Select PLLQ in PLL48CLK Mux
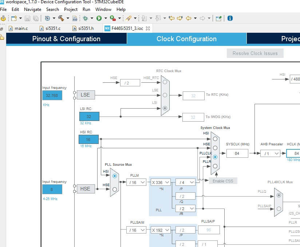300x247 pixels. [x=279, y=195]
